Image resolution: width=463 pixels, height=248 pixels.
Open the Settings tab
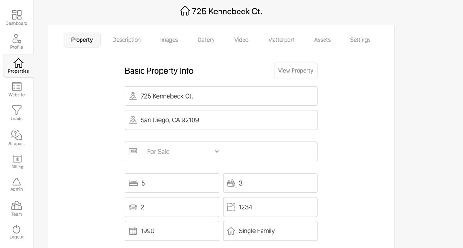pyautogui.click(x=360, y=40)
